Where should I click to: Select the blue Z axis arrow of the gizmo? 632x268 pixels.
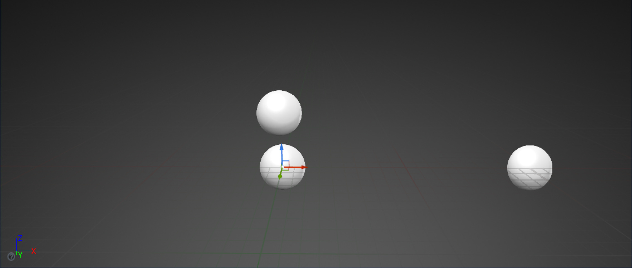tap(282, 148)
